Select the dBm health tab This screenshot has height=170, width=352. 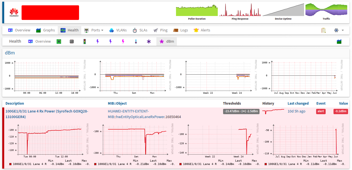[x=166, y=42]
